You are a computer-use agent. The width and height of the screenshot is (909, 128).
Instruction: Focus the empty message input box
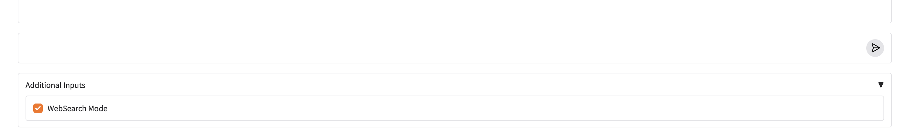pos(441,48)
